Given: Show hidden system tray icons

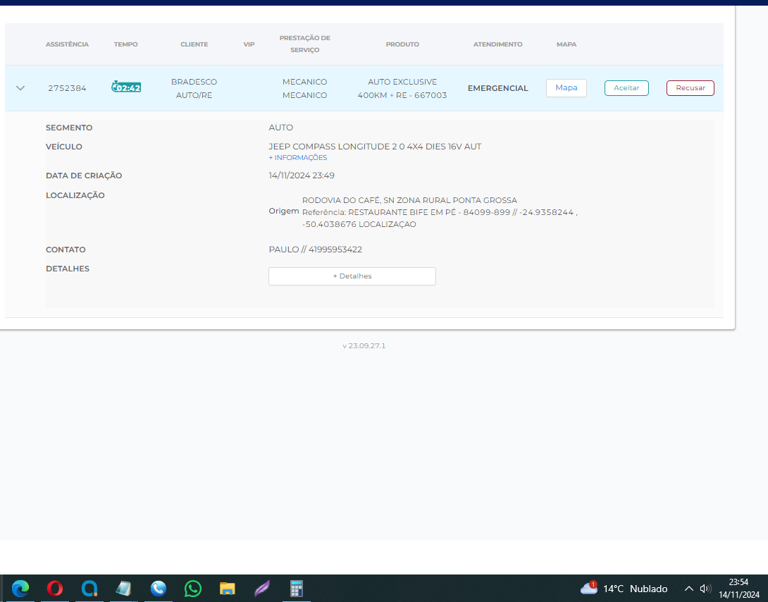Looking at the screenshot, I should pyautogui.click(x=689, y=589).
